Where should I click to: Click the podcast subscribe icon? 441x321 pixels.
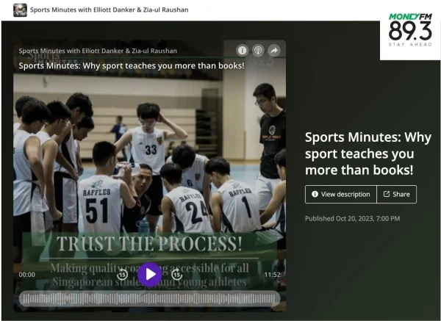[x=258, y=51]
